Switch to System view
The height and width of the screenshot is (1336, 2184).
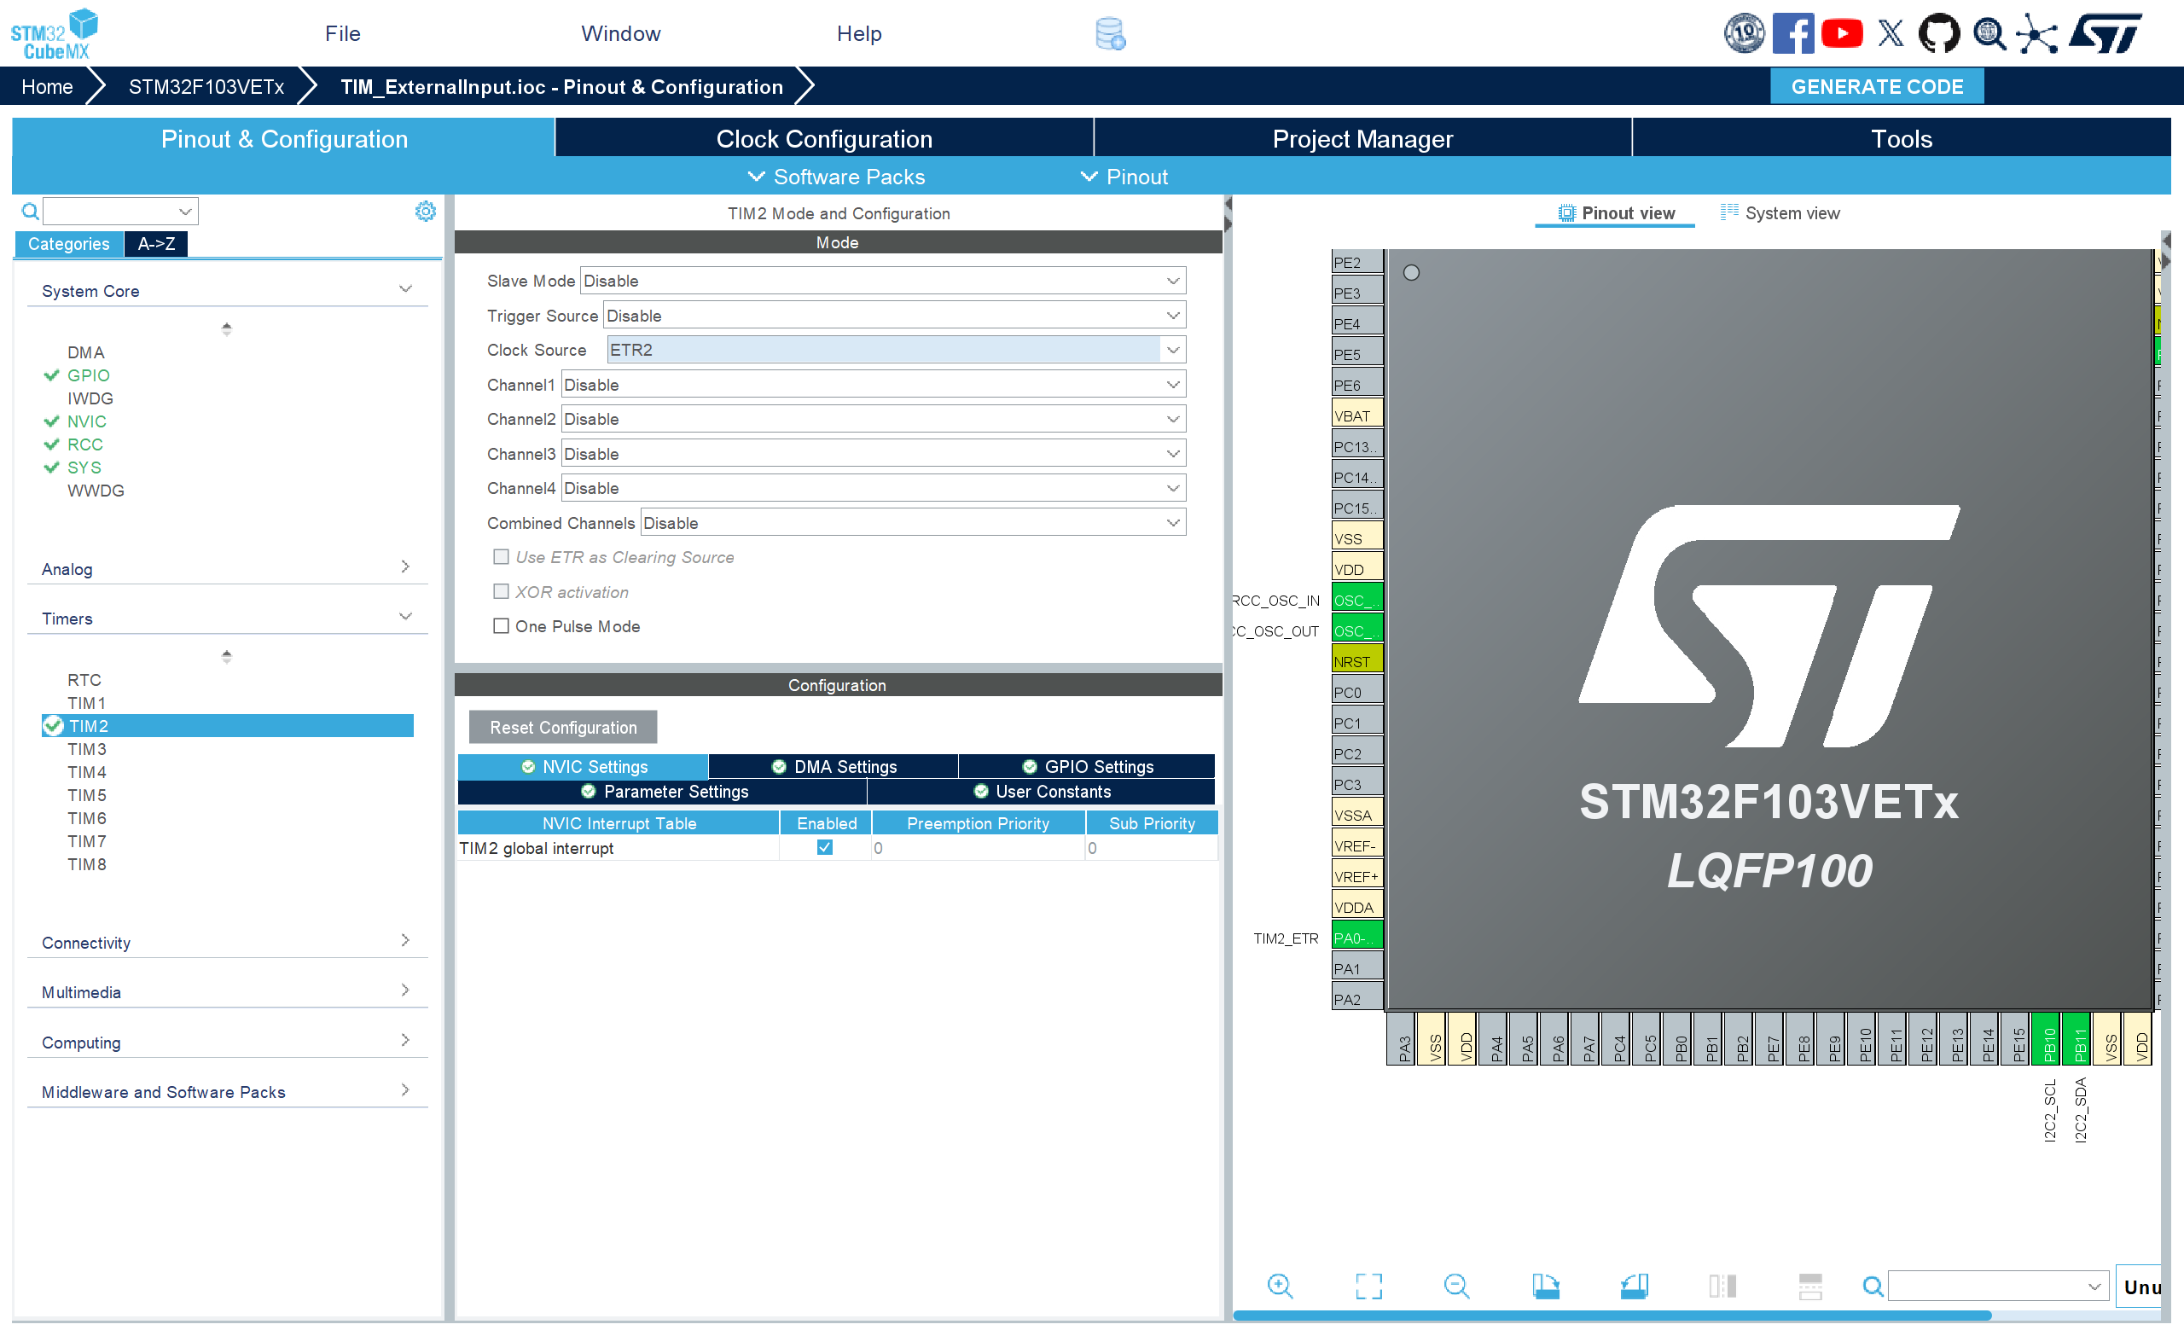(1780, 212)
